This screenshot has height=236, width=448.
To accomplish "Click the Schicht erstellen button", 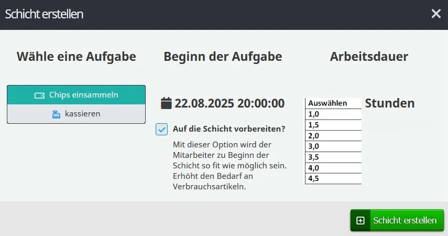I will tap(397, 220).
